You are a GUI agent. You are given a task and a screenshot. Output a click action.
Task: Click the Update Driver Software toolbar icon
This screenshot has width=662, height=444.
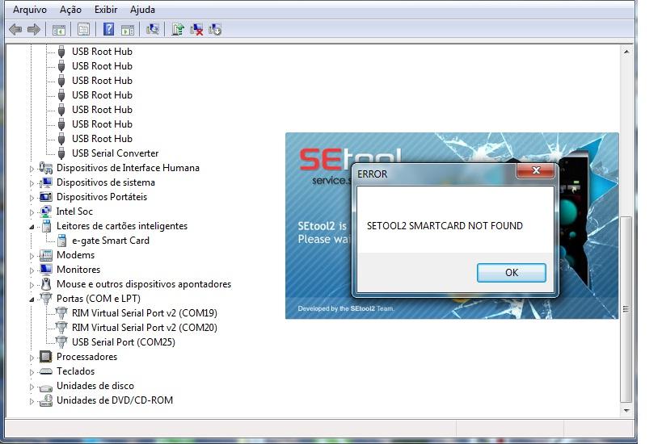[x=178, y=29]
